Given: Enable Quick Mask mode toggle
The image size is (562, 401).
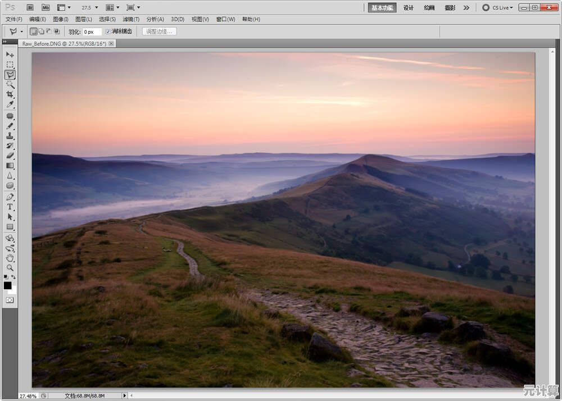Looking at the screenshot, I should [10, 300].
